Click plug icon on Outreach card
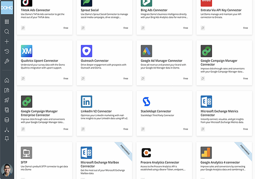 [83, 78]
